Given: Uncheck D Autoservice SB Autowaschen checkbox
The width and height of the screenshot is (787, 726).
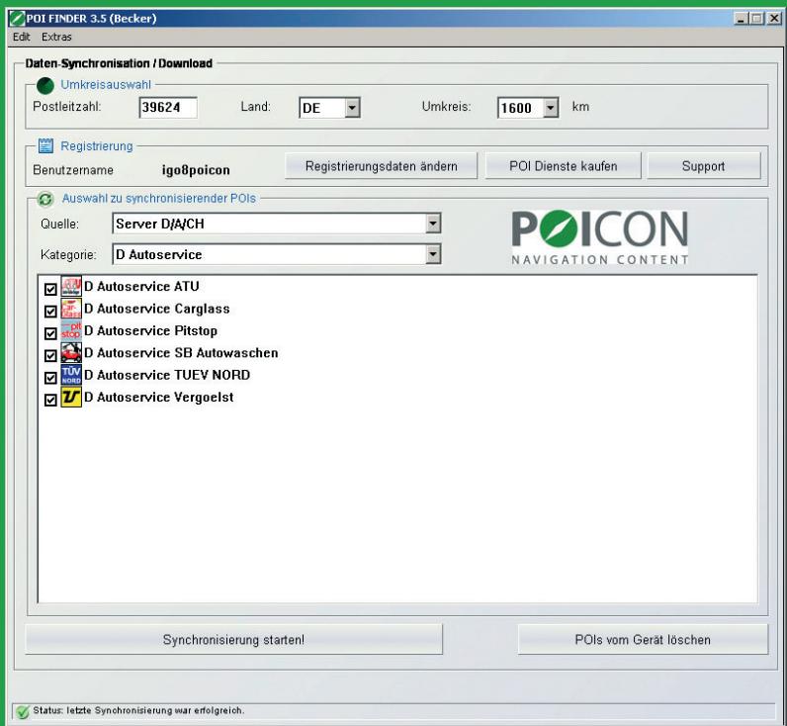Looking at the screenshot, I should click(x=50, y=355).
